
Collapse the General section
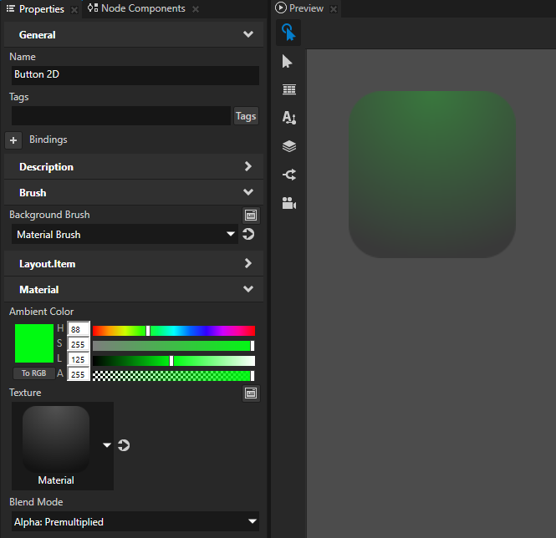click(x=247, y=35)
